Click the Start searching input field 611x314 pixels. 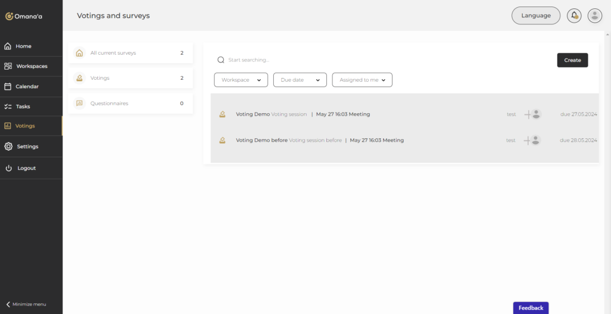click(x=382, y=60)
